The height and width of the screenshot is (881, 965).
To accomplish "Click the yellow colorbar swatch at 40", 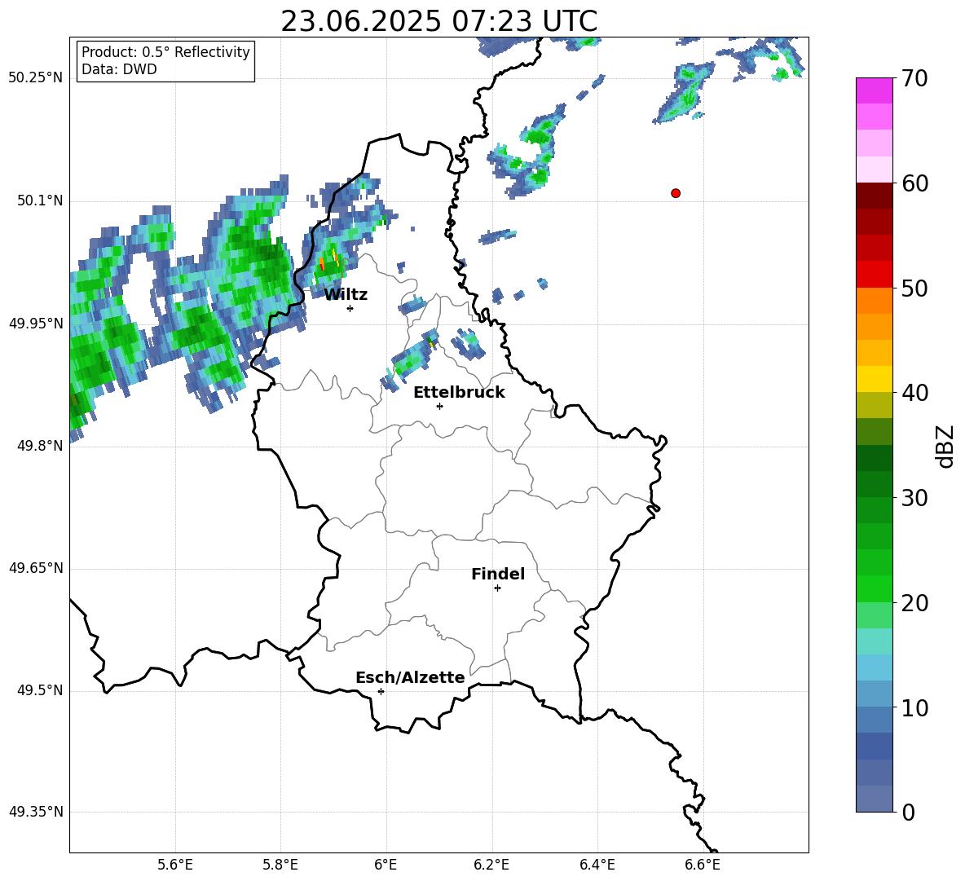I will 875,379.
